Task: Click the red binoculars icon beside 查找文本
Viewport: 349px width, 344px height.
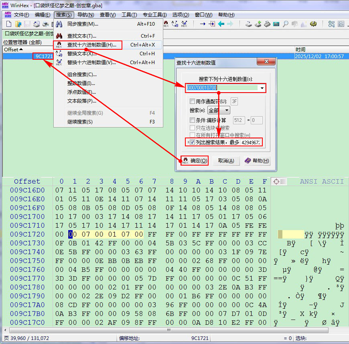Action: coord(59,36)
